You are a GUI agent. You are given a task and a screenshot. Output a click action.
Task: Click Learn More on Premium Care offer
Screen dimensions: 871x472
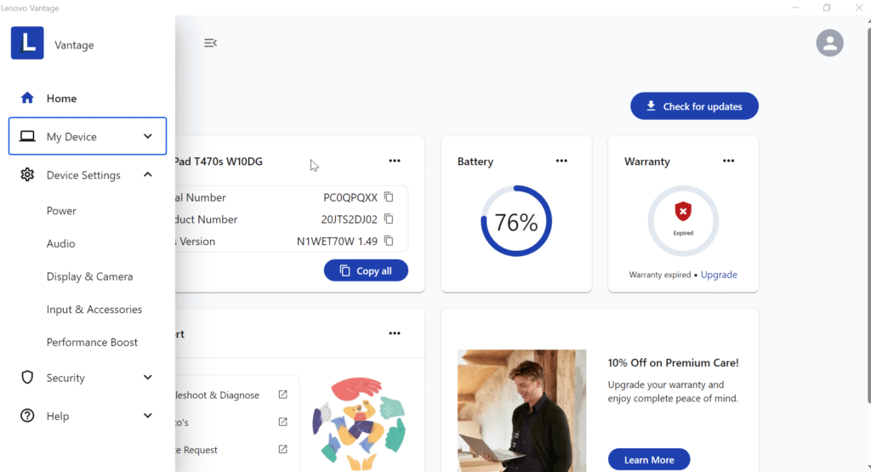click(649, 460)
